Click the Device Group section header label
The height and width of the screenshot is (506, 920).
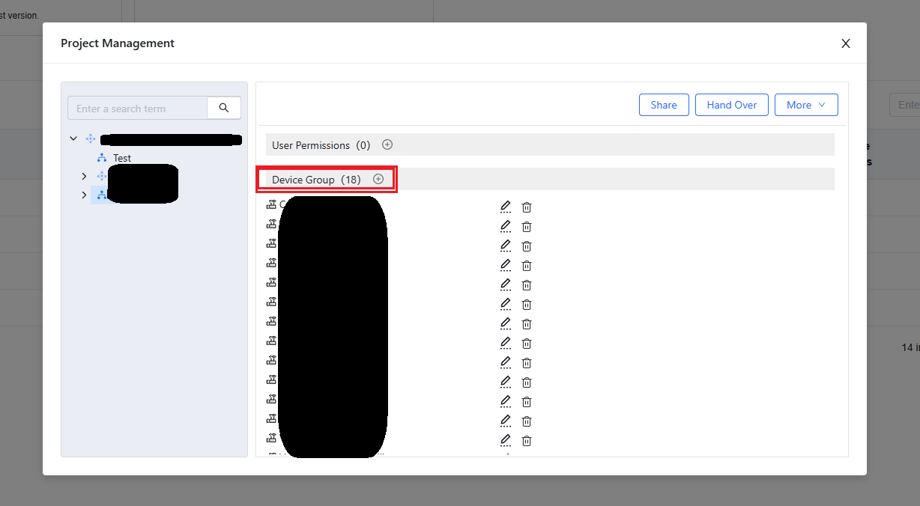[x=303, y=180]
